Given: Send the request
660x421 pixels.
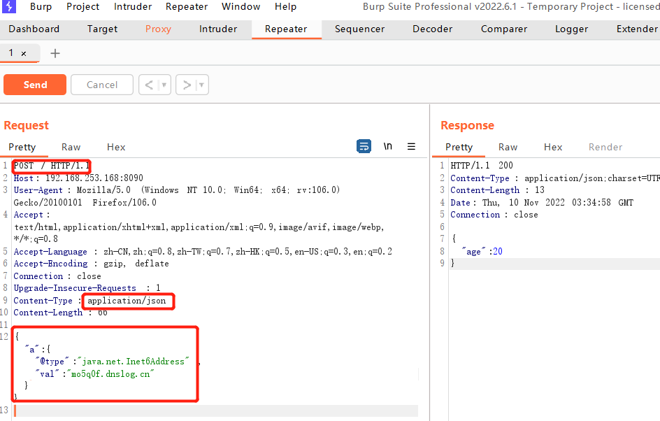Looking at the screenshot, I should (35, 85).
